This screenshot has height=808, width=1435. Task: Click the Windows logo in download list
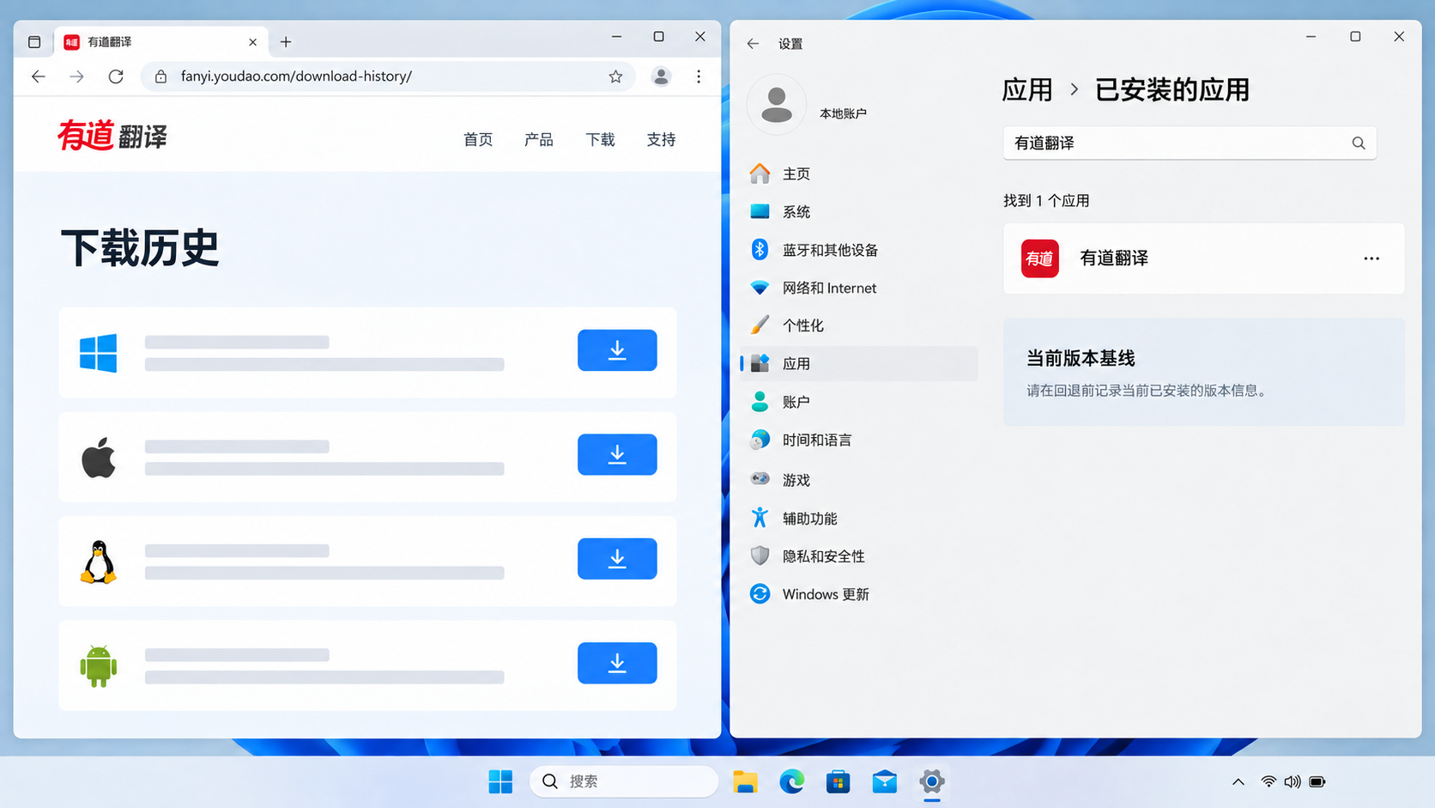point(98,353)
